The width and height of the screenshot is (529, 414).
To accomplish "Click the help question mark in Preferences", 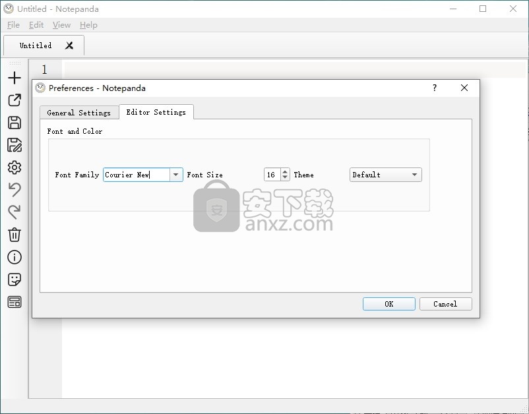I will (x=435, y=88).
